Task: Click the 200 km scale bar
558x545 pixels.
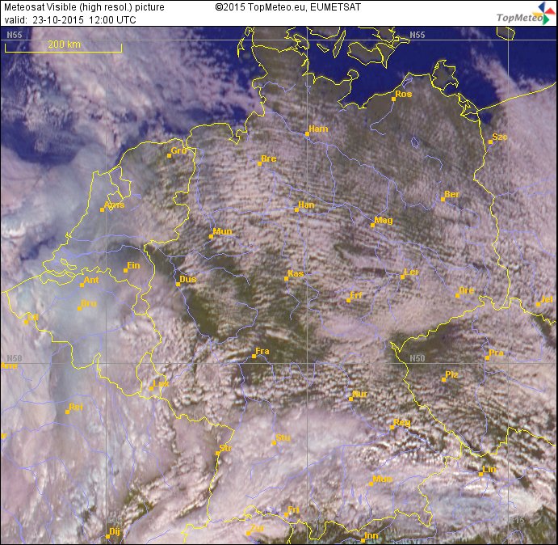Action: 63,49
